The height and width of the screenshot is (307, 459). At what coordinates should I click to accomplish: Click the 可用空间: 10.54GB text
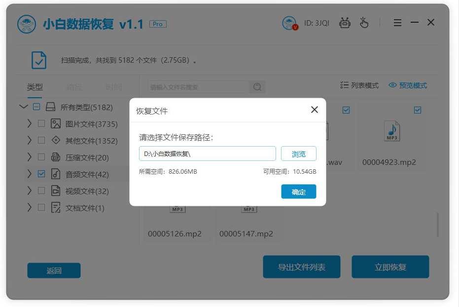[x=289, y=172]
